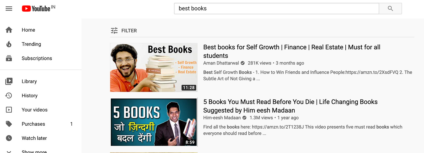Open the Purchases tag icon

pyautogui.click(x=9, y=124)
